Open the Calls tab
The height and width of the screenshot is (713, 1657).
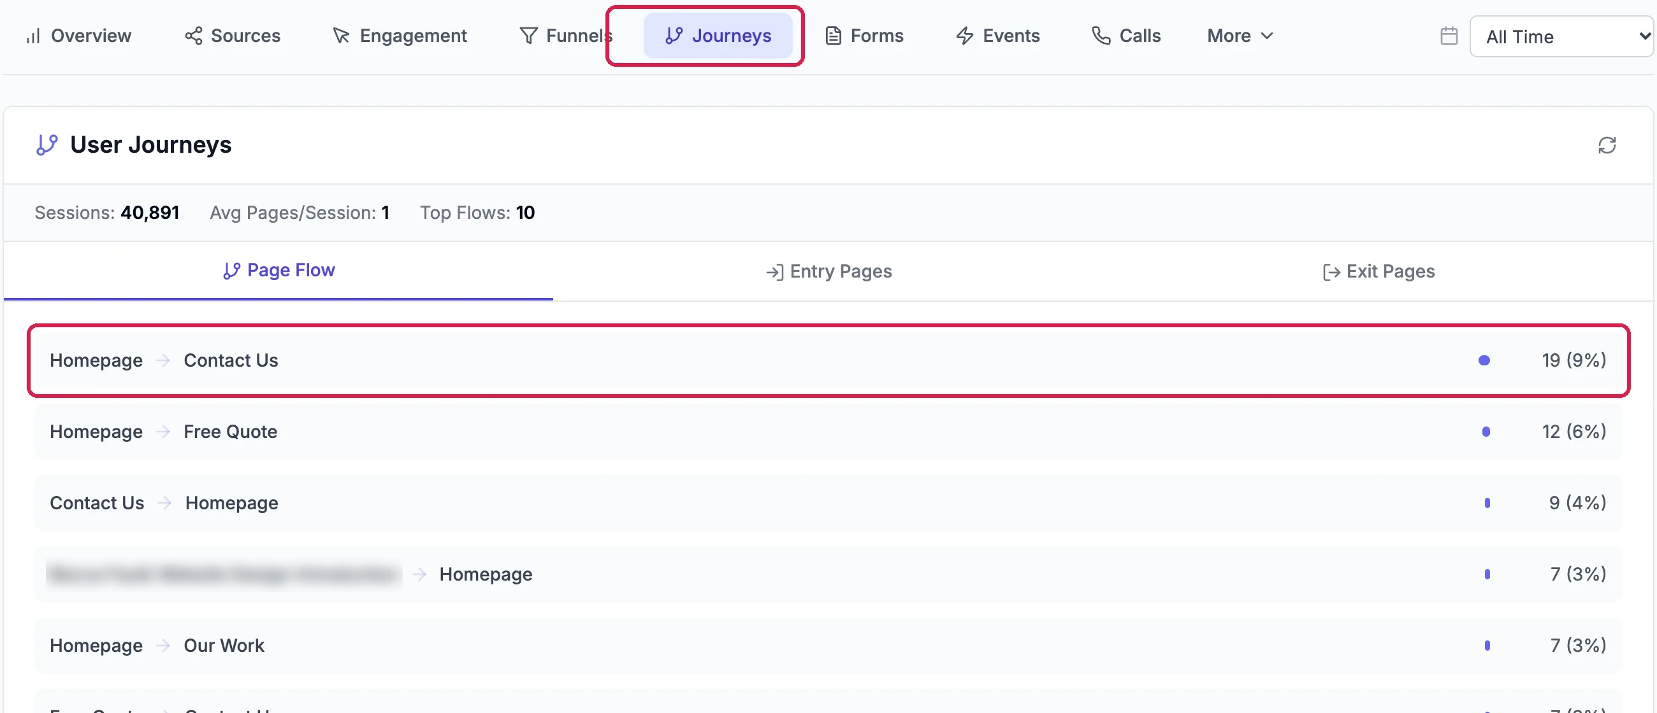pos(1126,36)
